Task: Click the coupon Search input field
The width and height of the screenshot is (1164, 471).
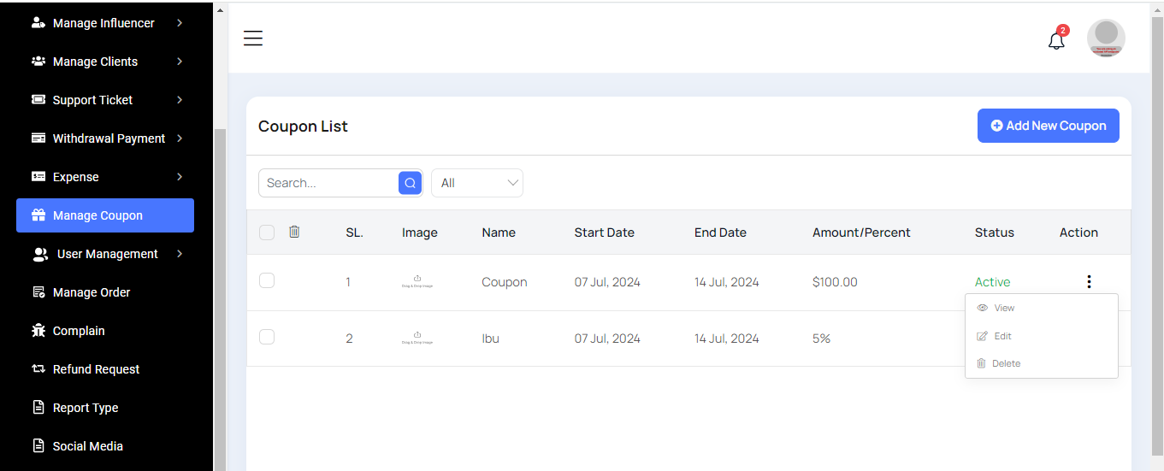Action: coord(329,183)
